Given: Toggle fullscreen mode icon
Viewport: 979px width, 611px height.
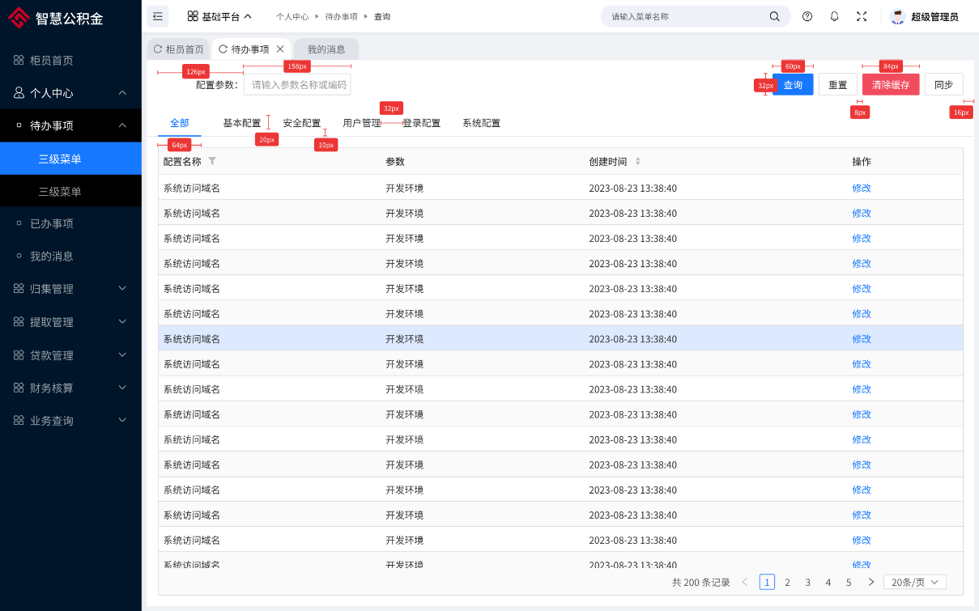Looking at the screenshot, I should click(862, 16).
